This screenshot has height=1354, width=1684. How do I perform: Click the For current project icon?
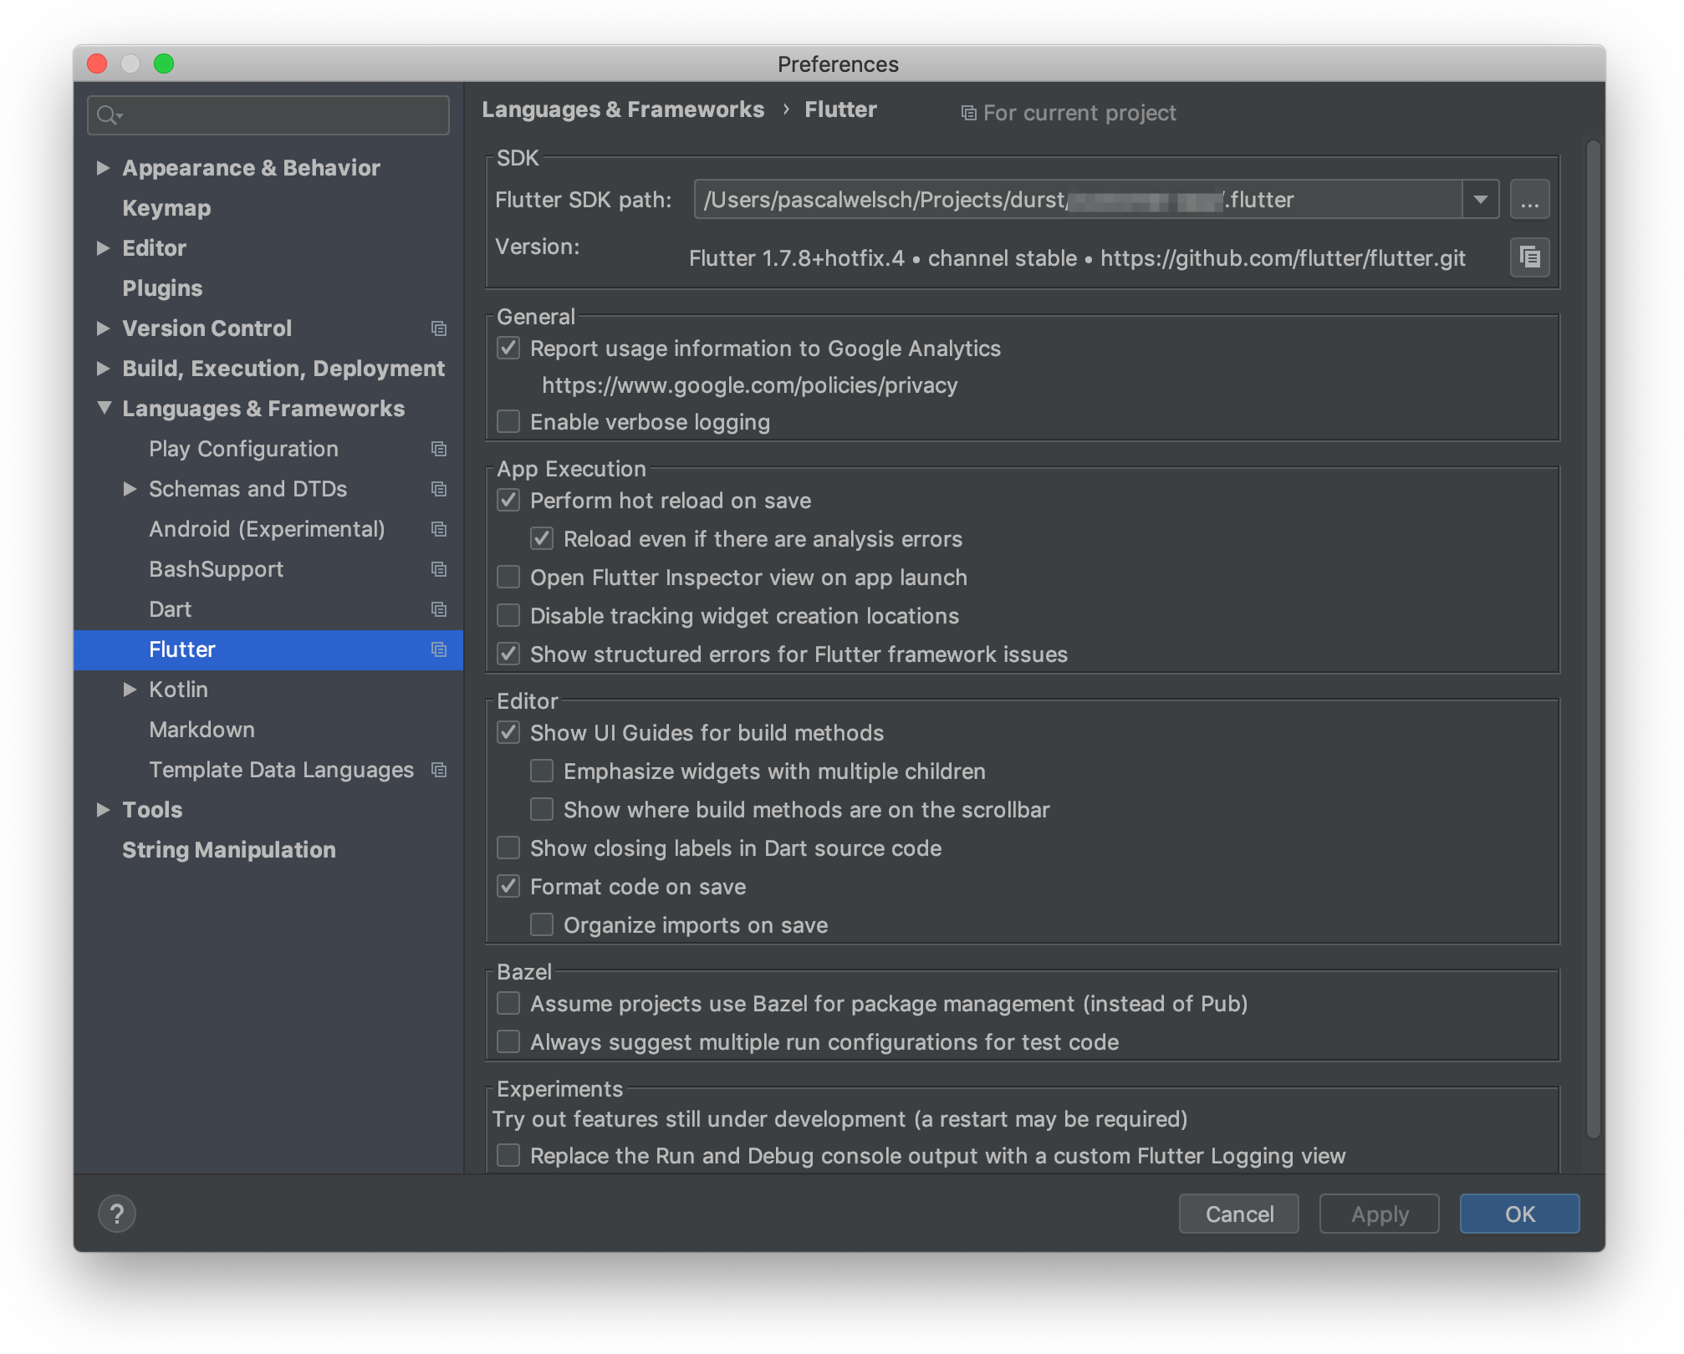point(968,113)
